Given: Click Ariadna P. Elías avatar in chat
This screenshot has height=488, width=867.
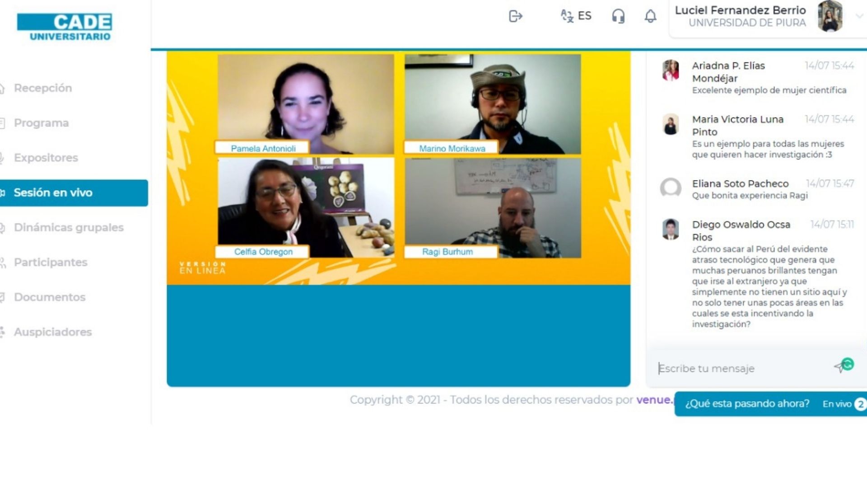Looking at the screenshot, I should point(671,70).
